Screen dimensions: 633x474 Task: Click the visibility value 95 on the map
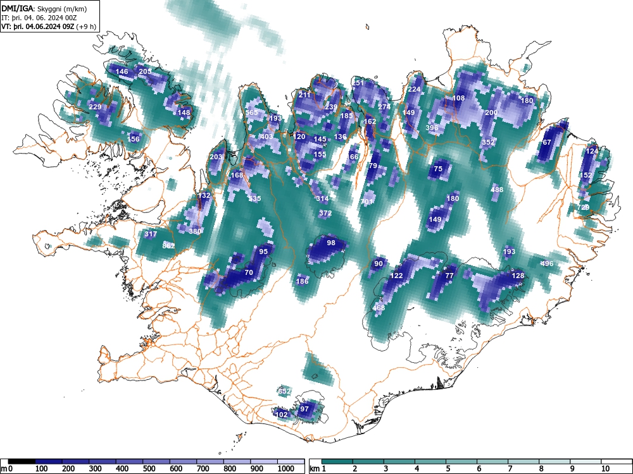click(263, 252)
